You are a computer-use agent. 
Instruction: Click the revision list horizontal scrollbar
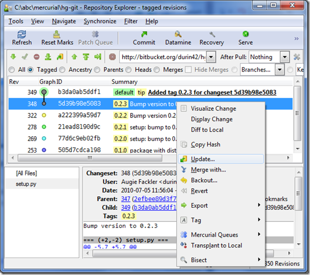pos(90,158)
